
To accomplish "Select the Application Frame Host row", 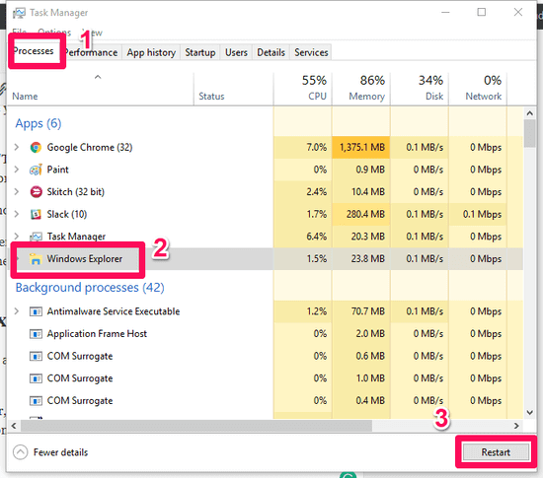I will tap(265, 334).
